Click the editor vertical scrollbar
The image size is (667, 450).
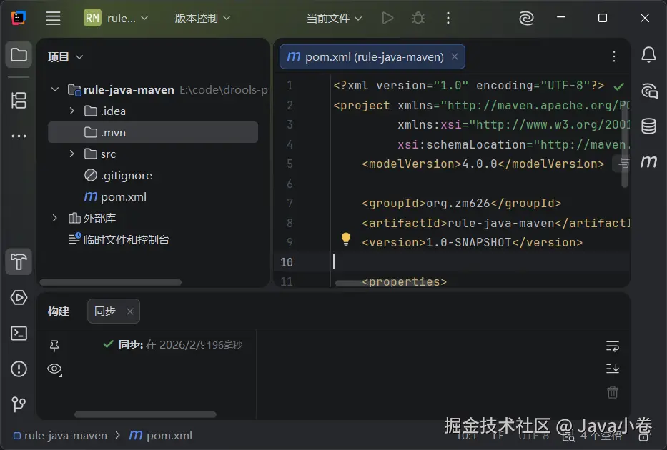tap(625, 144)
